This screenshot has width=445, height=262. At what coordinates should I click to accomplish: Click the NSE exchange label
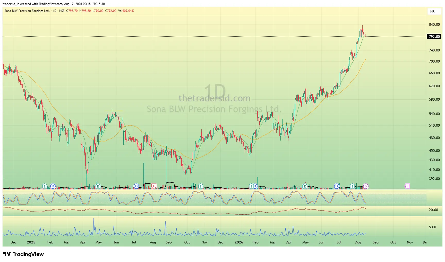pos(62,11)
